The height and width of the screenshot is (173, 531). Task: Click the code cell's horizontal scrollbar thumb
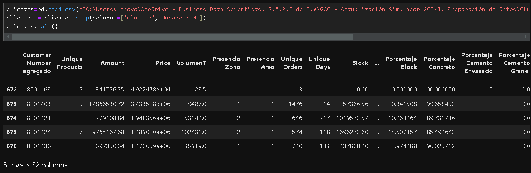point(182,37)
